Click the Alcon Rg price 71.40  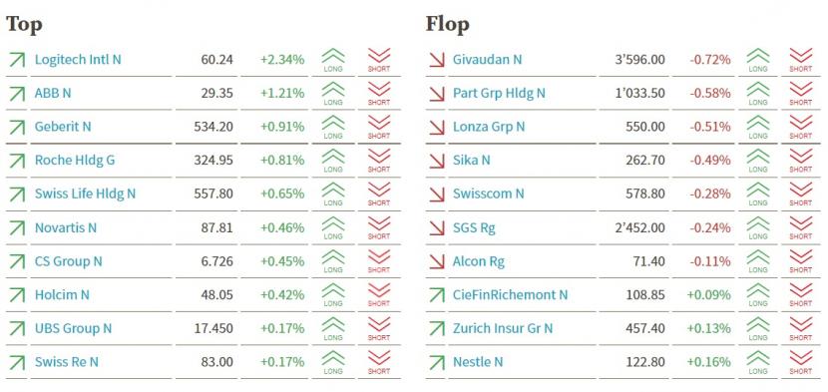pos(649,261)
